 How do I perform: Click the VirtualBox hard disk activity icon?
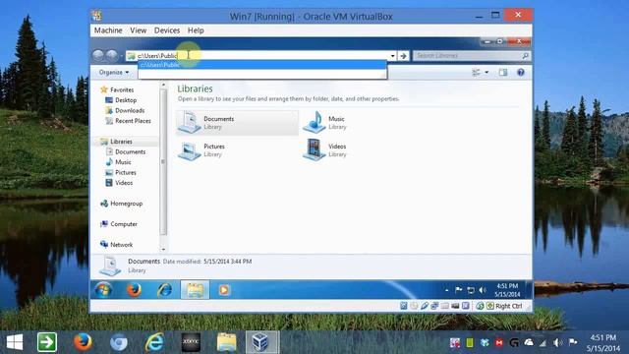tap(404, 306)
